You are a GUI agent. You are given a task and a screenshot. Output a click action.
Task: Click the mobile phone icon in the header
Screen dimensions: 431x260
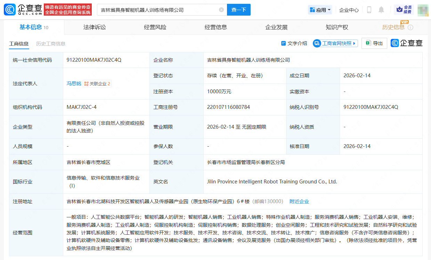368,10
